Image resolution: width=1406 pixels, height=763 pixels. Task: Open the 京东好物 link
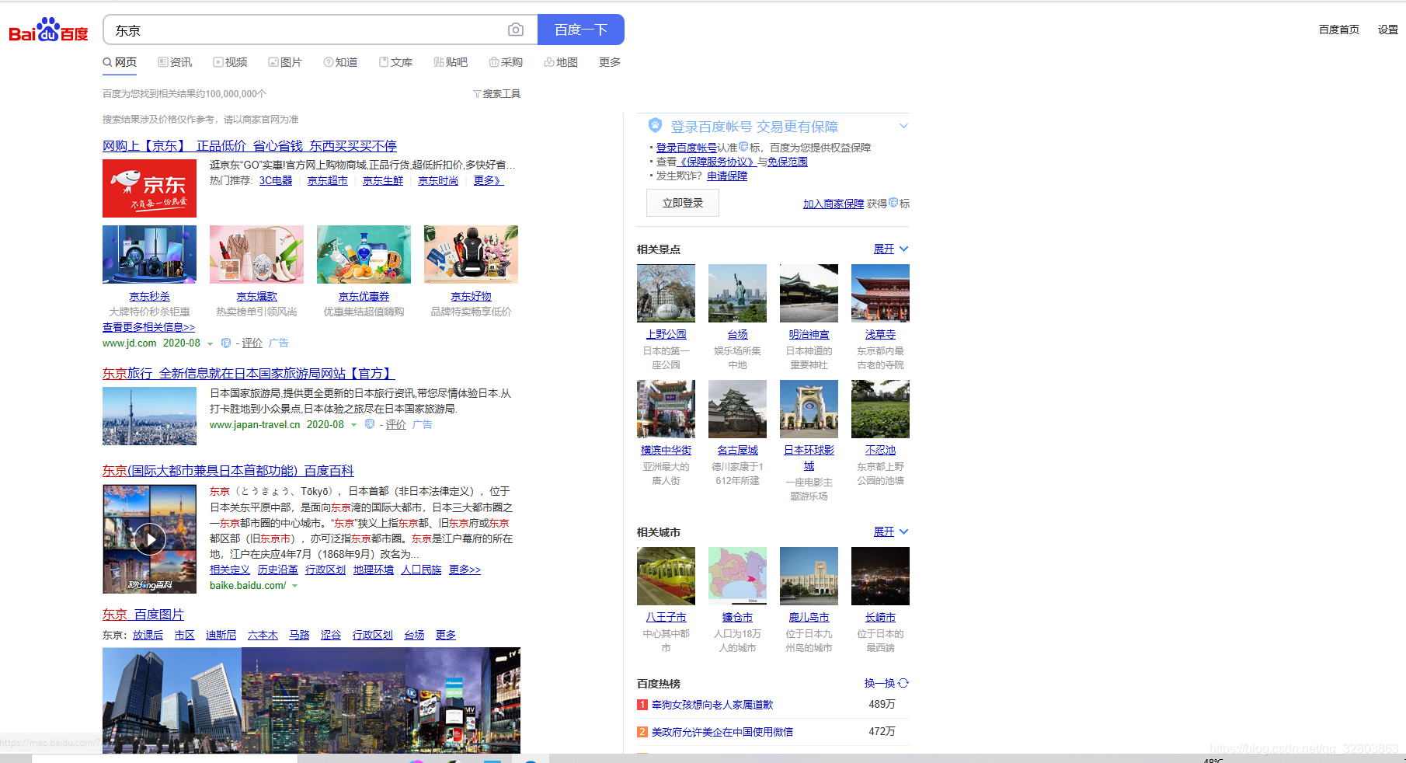[471, 296]
